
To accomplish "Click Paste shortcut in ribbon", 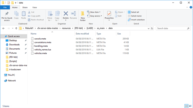I will click(x=36, y=20).
